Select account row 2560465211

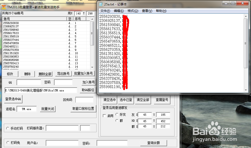pos(46,46)
